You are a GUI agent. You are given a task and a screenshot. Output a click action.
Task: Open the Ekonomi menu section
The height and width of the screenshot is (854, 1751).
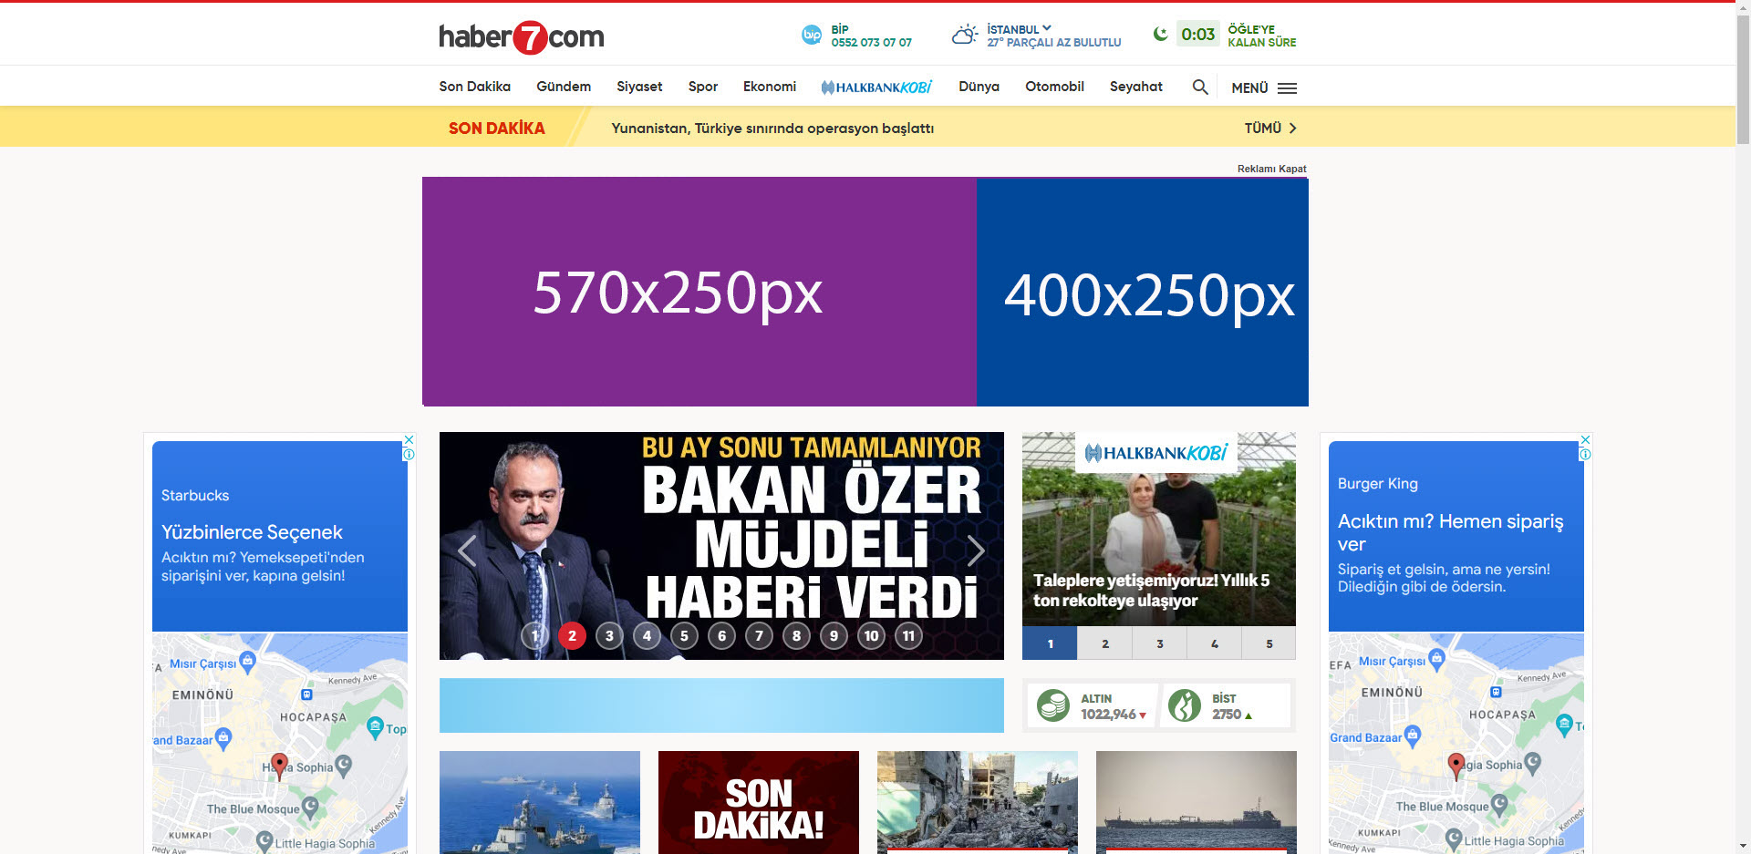769,87
